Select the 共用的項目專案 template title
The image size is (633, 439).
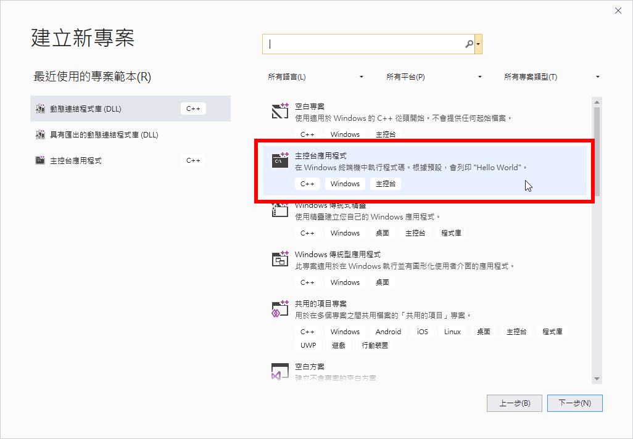321,303
